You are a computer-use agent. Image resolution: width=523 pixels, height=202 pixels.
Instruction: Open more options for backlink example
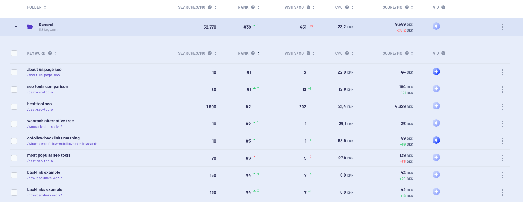(x=502, y=175)
